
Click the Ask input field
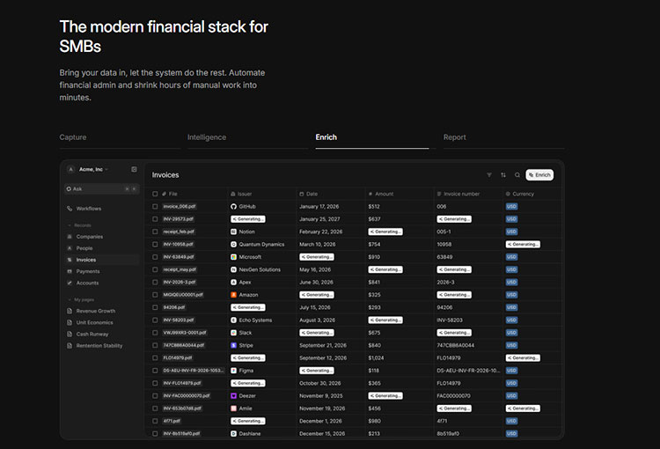(x=101, y=188)
